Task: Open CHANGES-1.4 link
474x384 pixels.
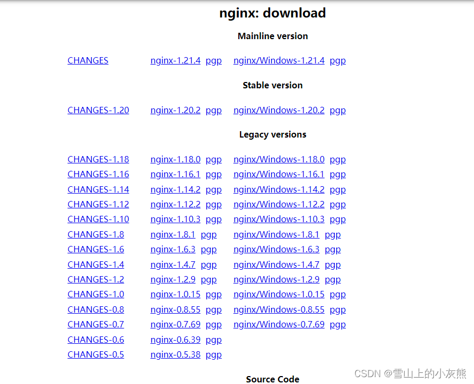Action: 95,265
